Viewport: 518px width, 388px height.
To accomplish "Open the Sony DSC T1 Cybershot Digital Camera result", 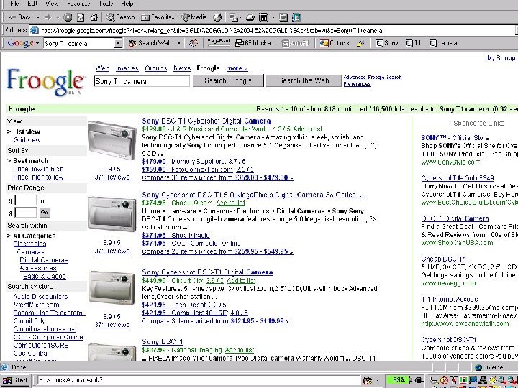I will coord(206,121).
